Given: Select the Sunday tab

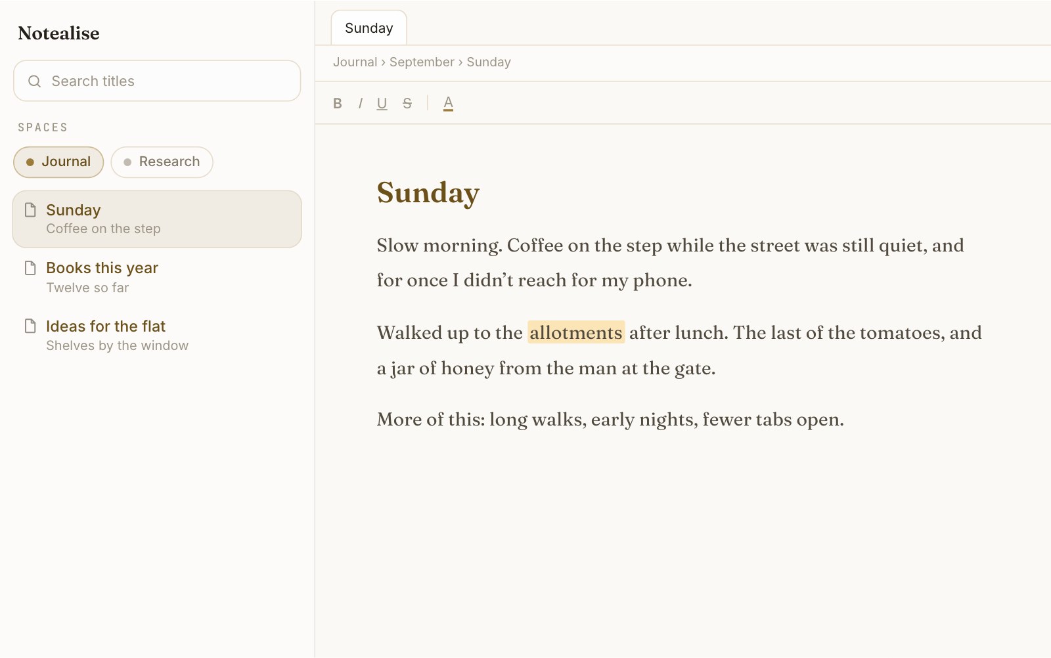Looking at the screenshot, I should [x=369, y=28].
